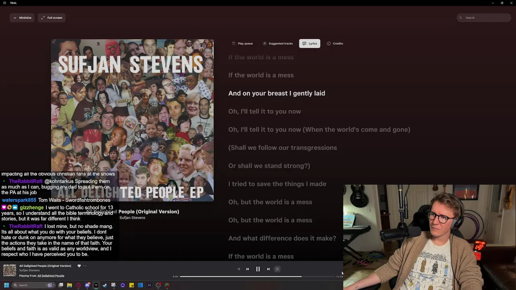The height and width of the screenshot is (290, 516).
Task: Click lyric "And on your breast I gently laid"
Action: coord(277,93)
